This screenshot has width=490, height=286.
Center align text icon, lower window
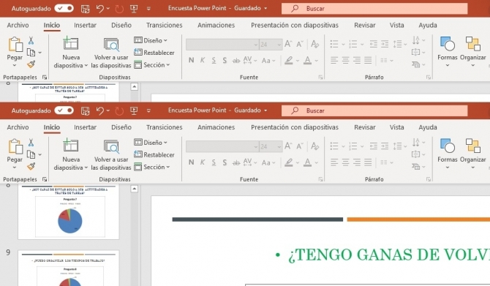point(345,162)
